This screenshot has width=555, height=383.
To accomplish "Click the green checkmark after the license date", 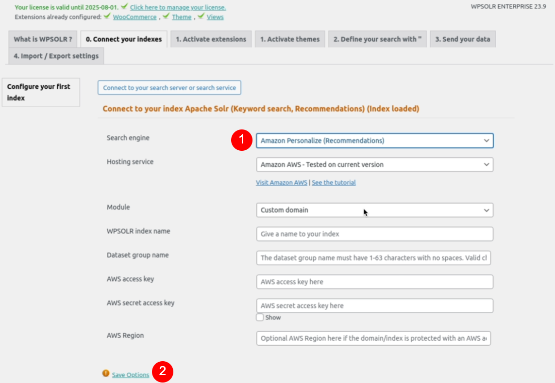I will (x=124, y=6).
